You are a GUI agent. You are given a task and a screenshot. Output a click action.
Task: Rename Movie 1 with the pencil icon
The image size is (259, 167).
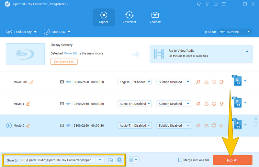[x=28, y=104]
